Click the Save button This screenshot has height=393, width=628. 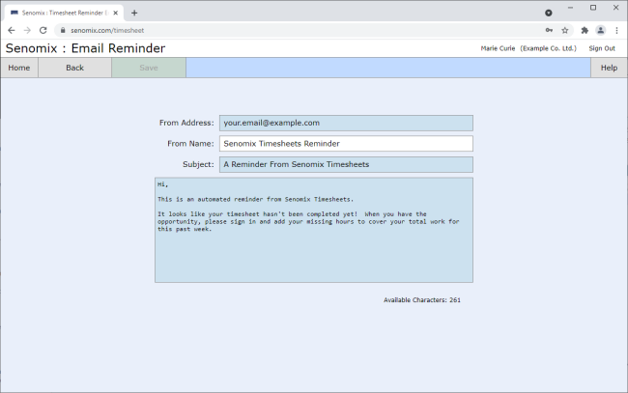(149, 68)
